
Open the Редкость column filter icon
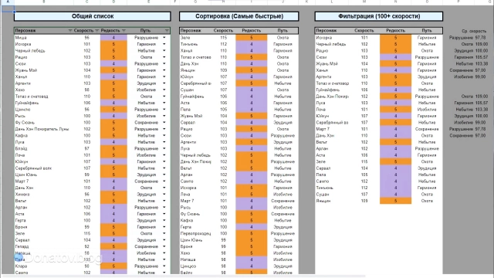click(123, 31)
